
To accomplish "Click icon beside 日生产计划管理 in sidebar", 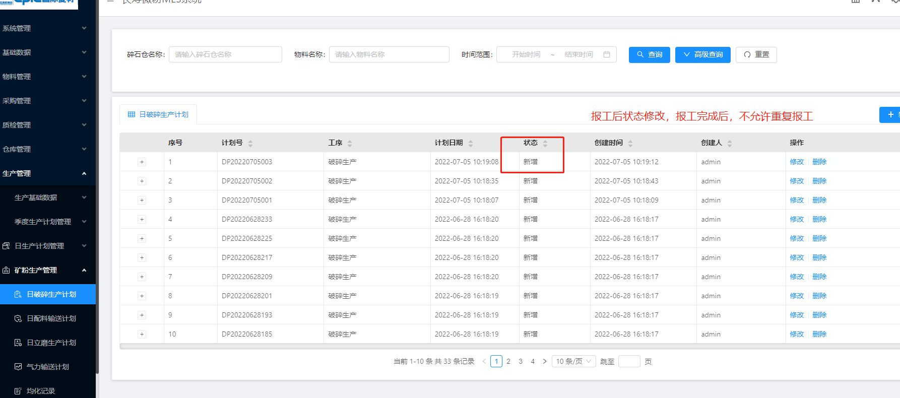I will pos(6,246).
